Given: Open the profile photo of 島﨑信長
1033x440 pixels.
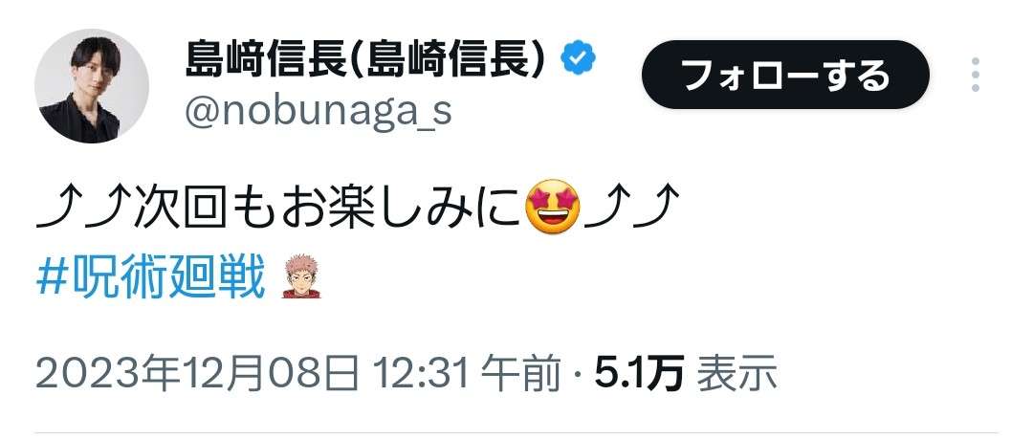Looking at the screenshot, I should tap(92, 86).
